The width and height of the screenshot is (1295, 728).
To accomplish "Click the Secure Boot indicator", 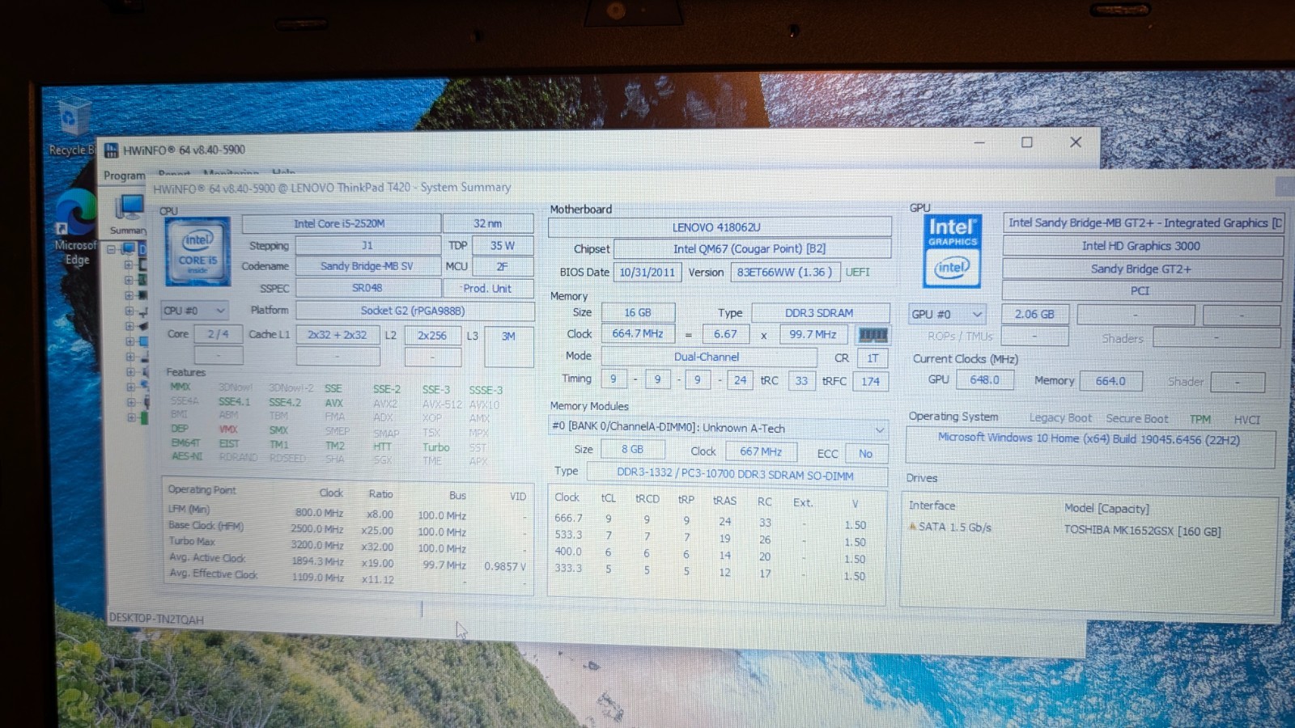I will pyautogui.click(x=1137, y=418).
